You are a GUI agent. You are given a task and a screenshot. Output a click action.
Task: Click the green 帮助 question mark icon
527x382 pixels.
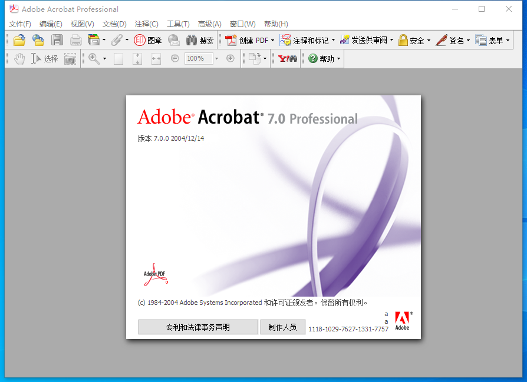pyautogui.click(x=313, y=58)
